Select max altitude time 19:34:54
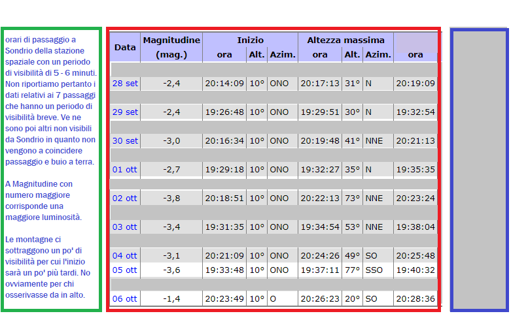The height and width of the screenshot is (333, 528). 320,227
